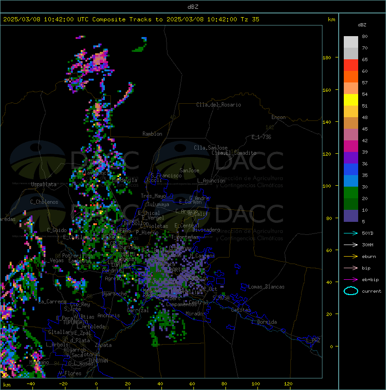Click the legend value '42'

coord(365,140)
